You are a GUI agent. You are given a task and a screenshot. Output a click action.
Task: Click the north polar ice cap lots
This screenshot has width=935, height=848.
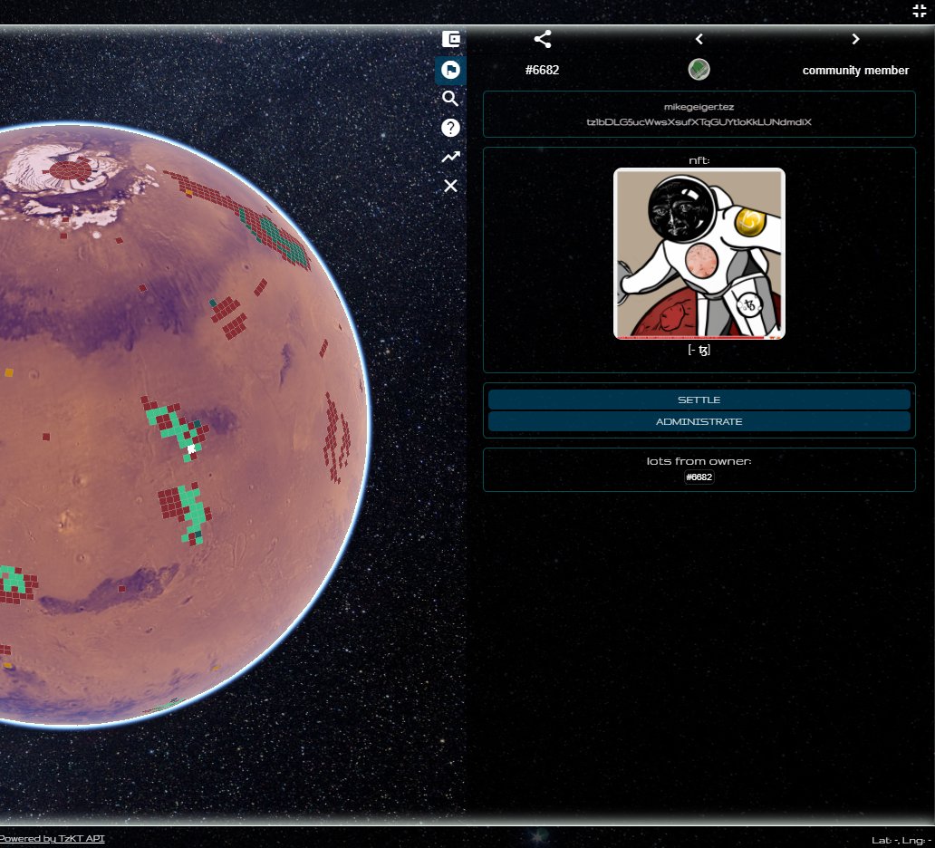tap(71, 170)
